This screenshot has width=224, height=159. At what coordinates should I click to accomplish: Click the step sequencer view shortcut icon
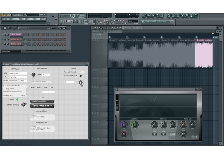coord(148,15)
